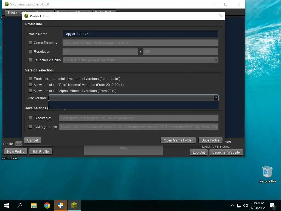Viewport: 281px width, 211px height.
Task: Click the resolution width field 854
Action: click(100, 51)
